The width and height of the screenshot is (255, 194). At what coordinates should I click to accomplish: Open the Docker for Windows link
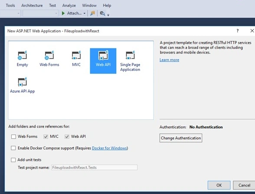109,148
